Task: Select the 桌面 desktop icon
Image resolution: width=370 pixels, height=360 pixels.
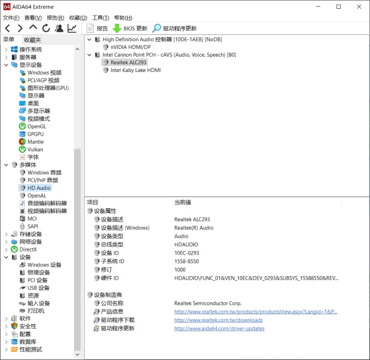Action: tap(22, 103)
